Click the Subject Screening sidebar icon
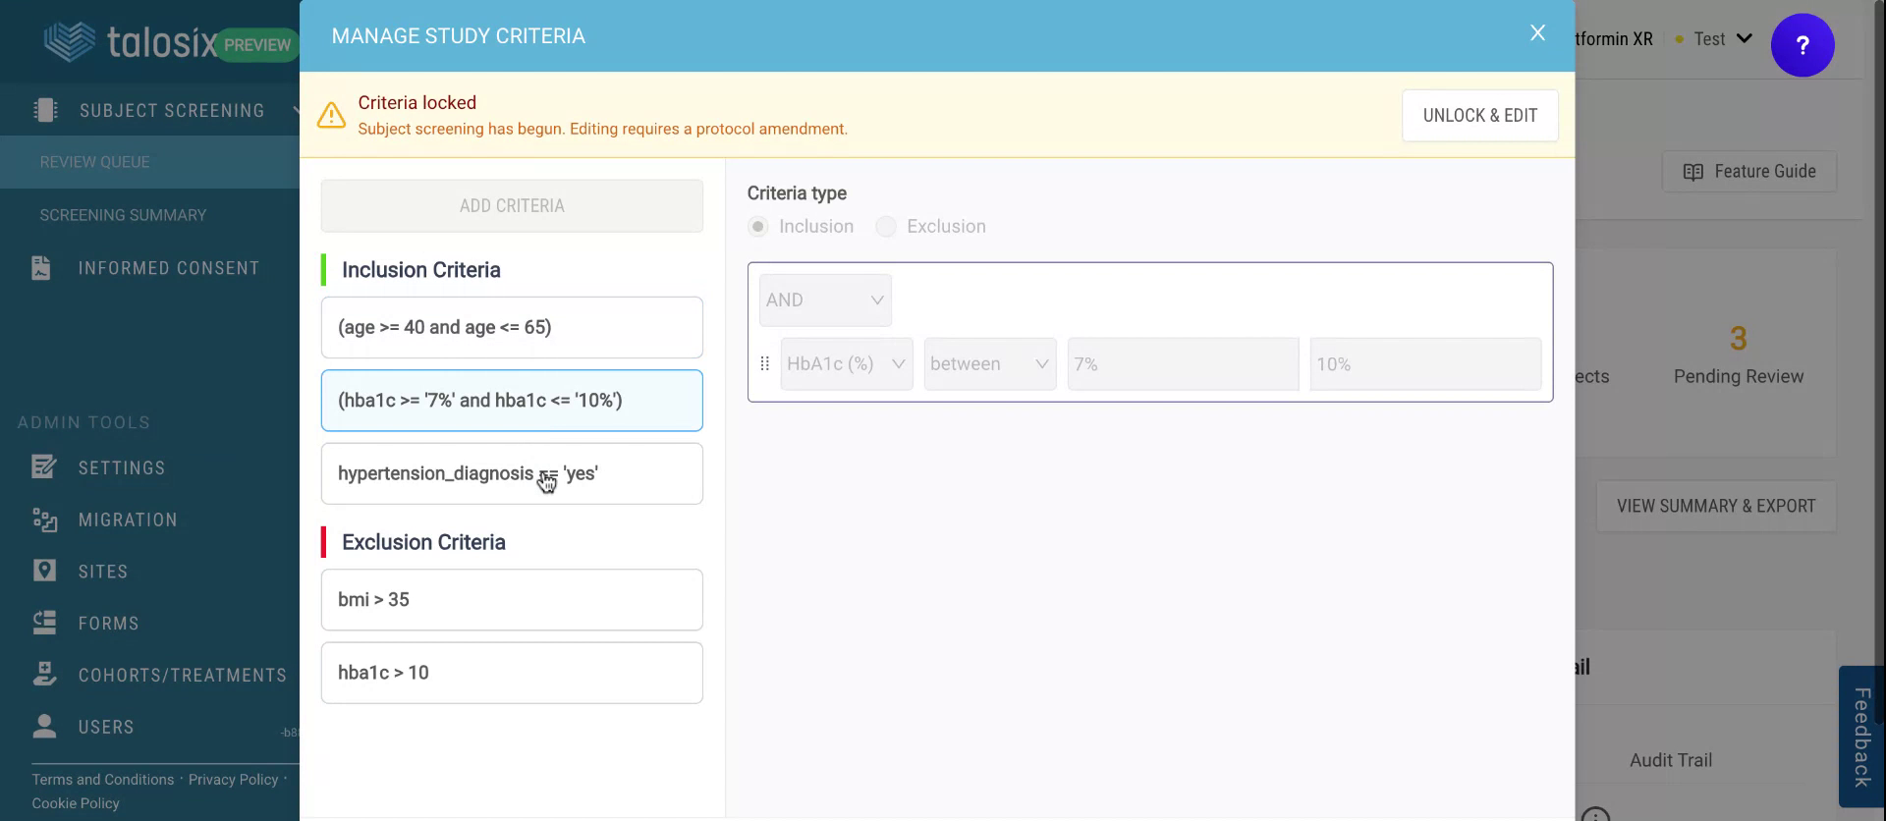The height and width of the screenshot is (821, 1886). (x=45, y=110)
